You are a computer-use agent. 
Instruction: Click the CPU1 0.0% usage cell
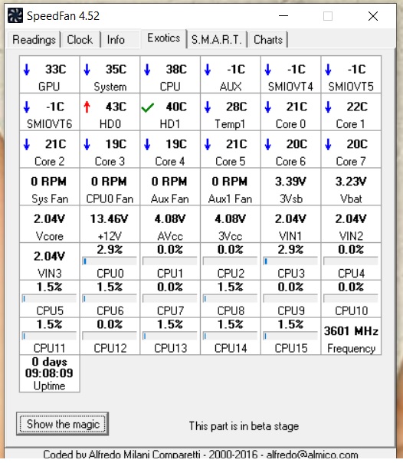(x=170, y=261)
